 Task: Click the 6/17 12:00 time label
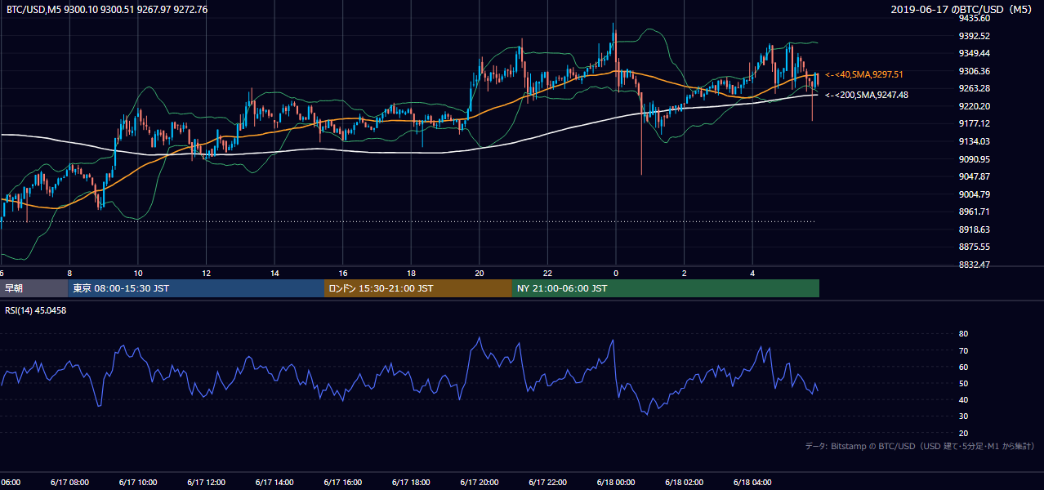[x=206, y=482]
